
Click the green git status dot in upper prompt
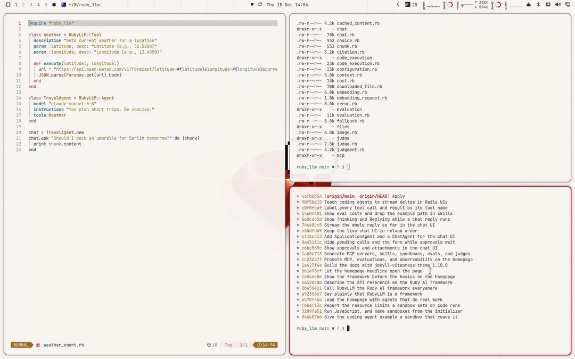click(x=333, y=167)
